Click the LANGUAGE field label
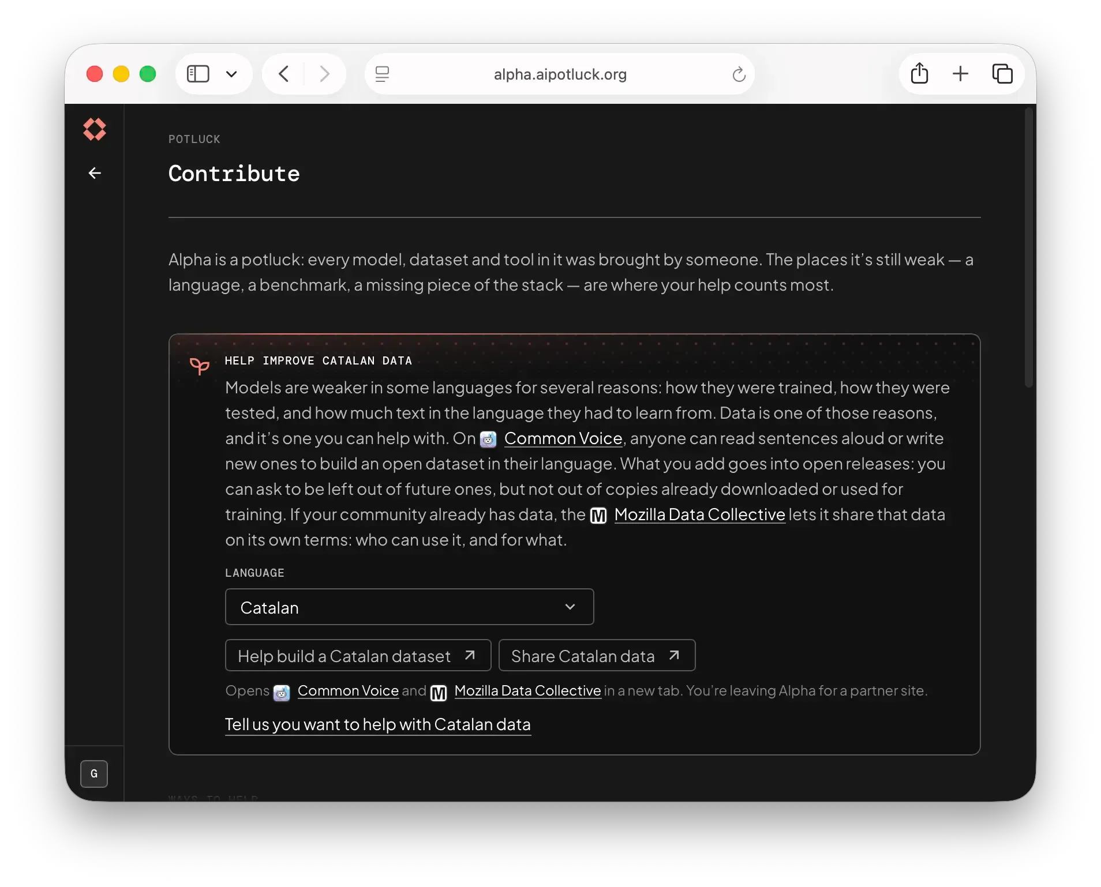 254,573
